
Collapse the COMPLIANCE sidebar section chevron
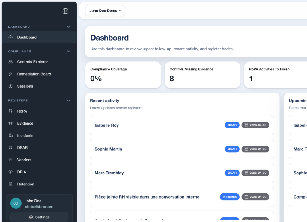[x=69, y=51]
